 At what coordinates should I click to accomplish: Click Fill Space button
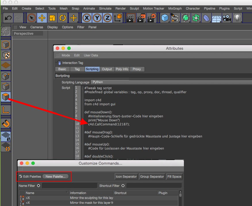[x=174, y=176]
